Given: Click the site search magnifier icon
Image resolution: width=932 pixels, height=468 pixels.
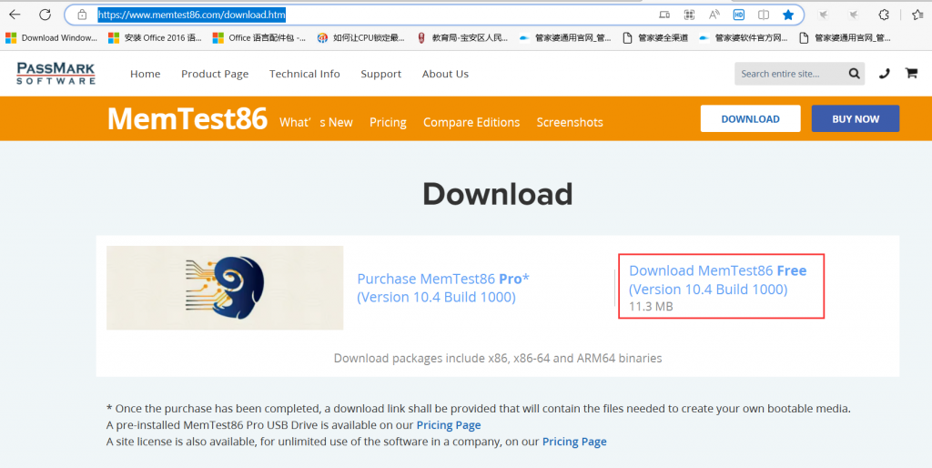Looking at the screenshot, I should click(854, 74).
